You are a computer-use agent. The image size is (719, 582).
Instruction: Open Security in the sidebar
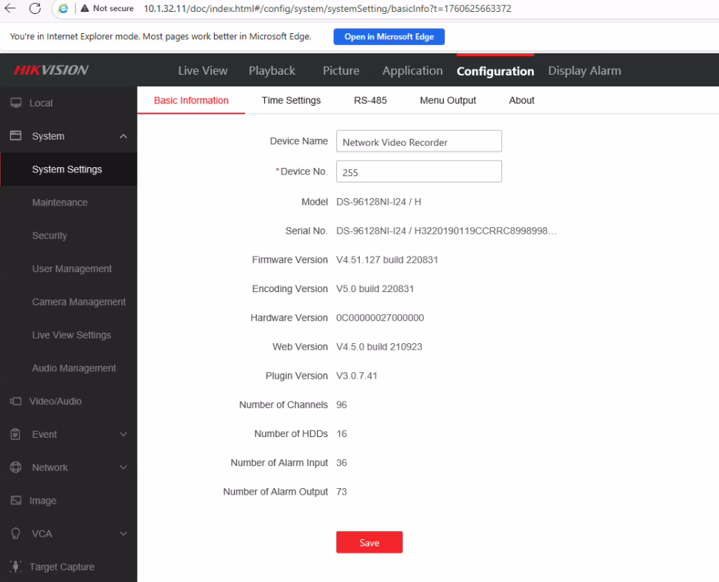click(69, 235)
